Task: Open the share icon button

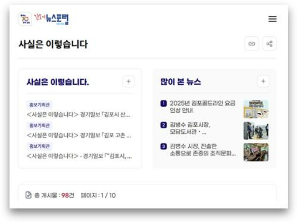Action: (x=269, y=44)
